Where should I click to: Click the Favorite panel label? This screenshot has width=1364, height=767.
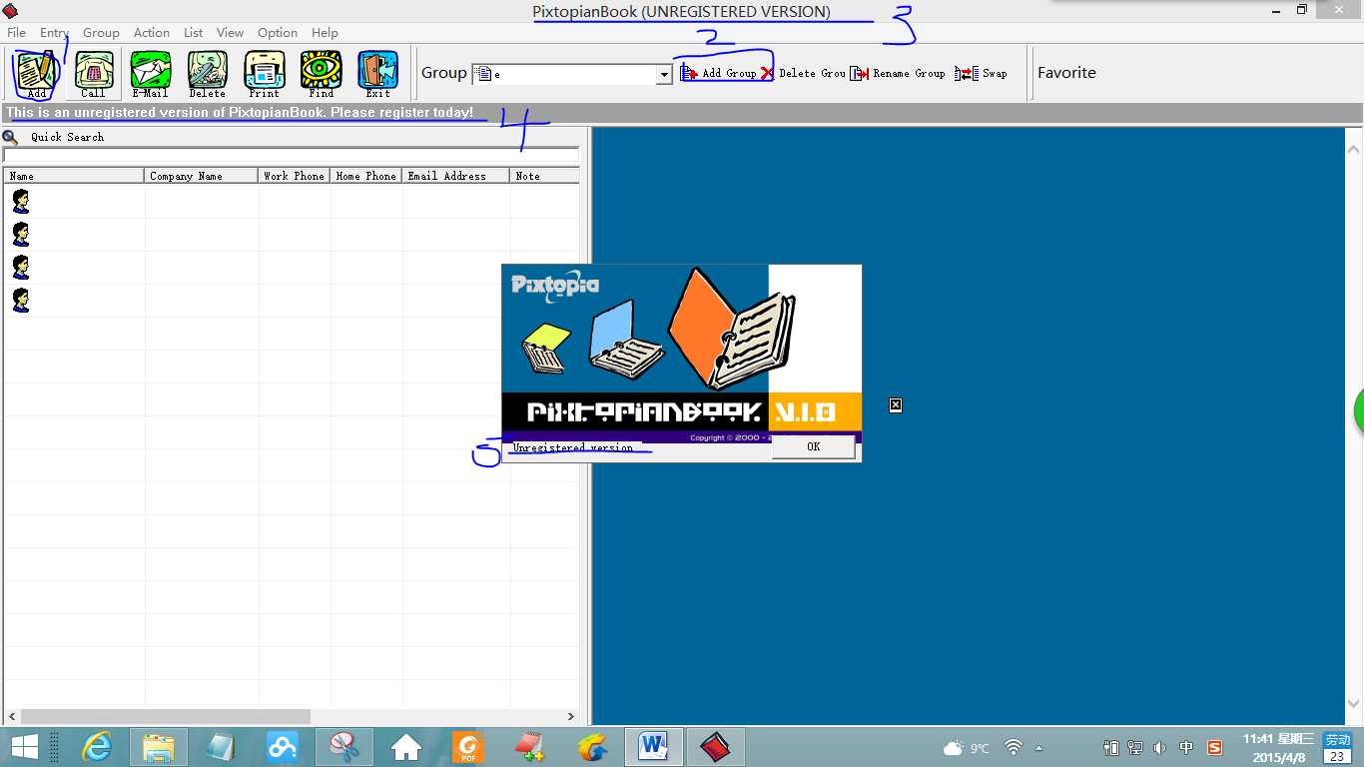[x=1066, y=73]
